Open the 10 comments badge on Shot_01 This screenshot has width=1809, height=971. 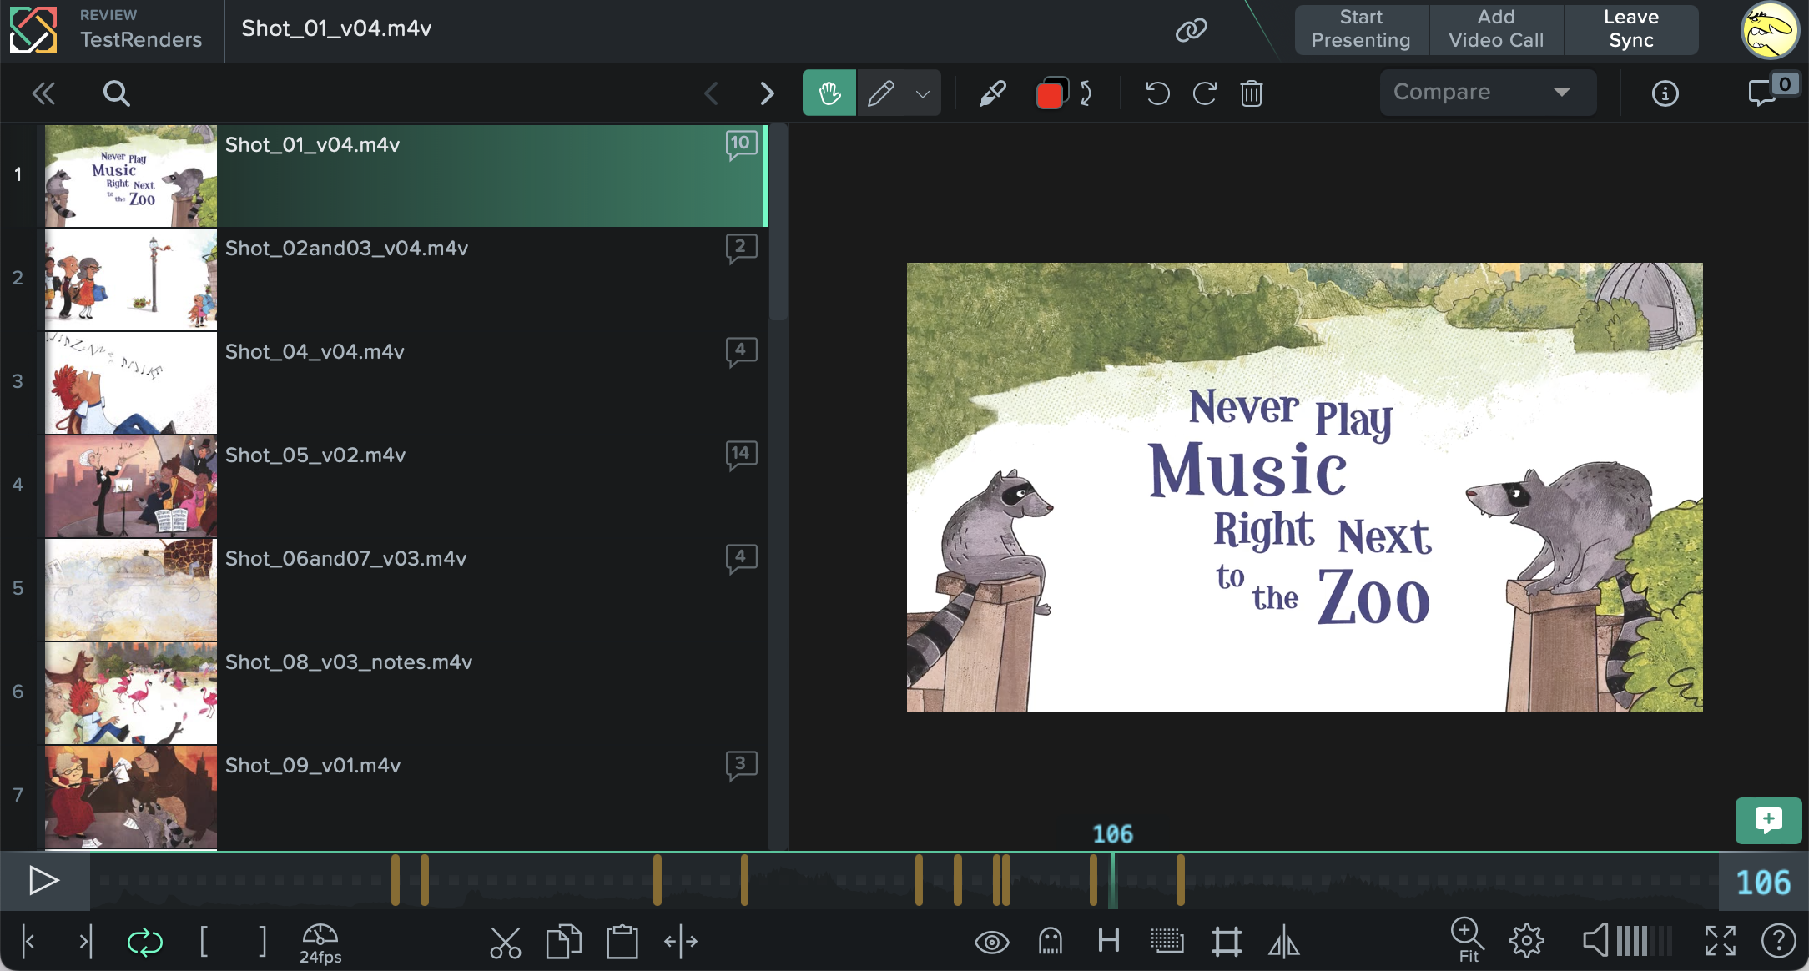741,145
